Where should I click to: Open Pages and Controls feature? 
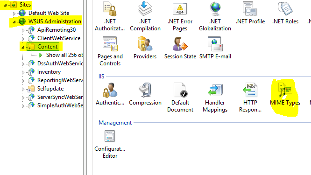click(x=110, y=51)
